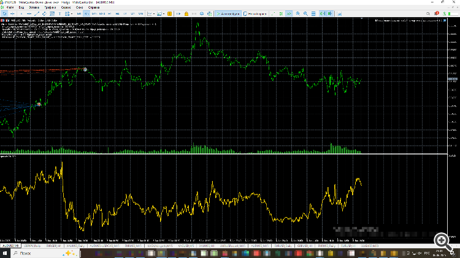Viewport: 460px width, 258px height.
Task: Toggle the Algo Trading button
Action: pos(228,13)
